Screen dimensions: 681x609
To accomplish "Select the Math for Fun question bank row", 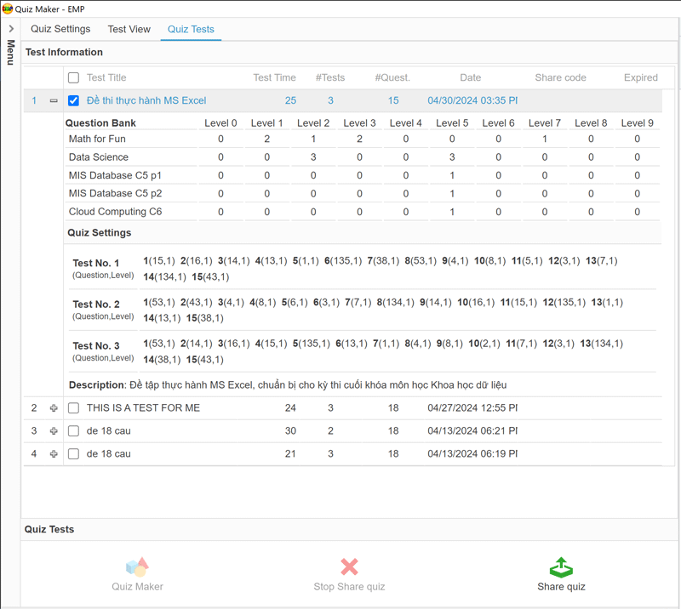I will tap(363, 139).
